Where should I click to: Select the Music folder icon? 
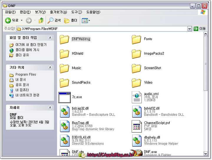(64, 68)
